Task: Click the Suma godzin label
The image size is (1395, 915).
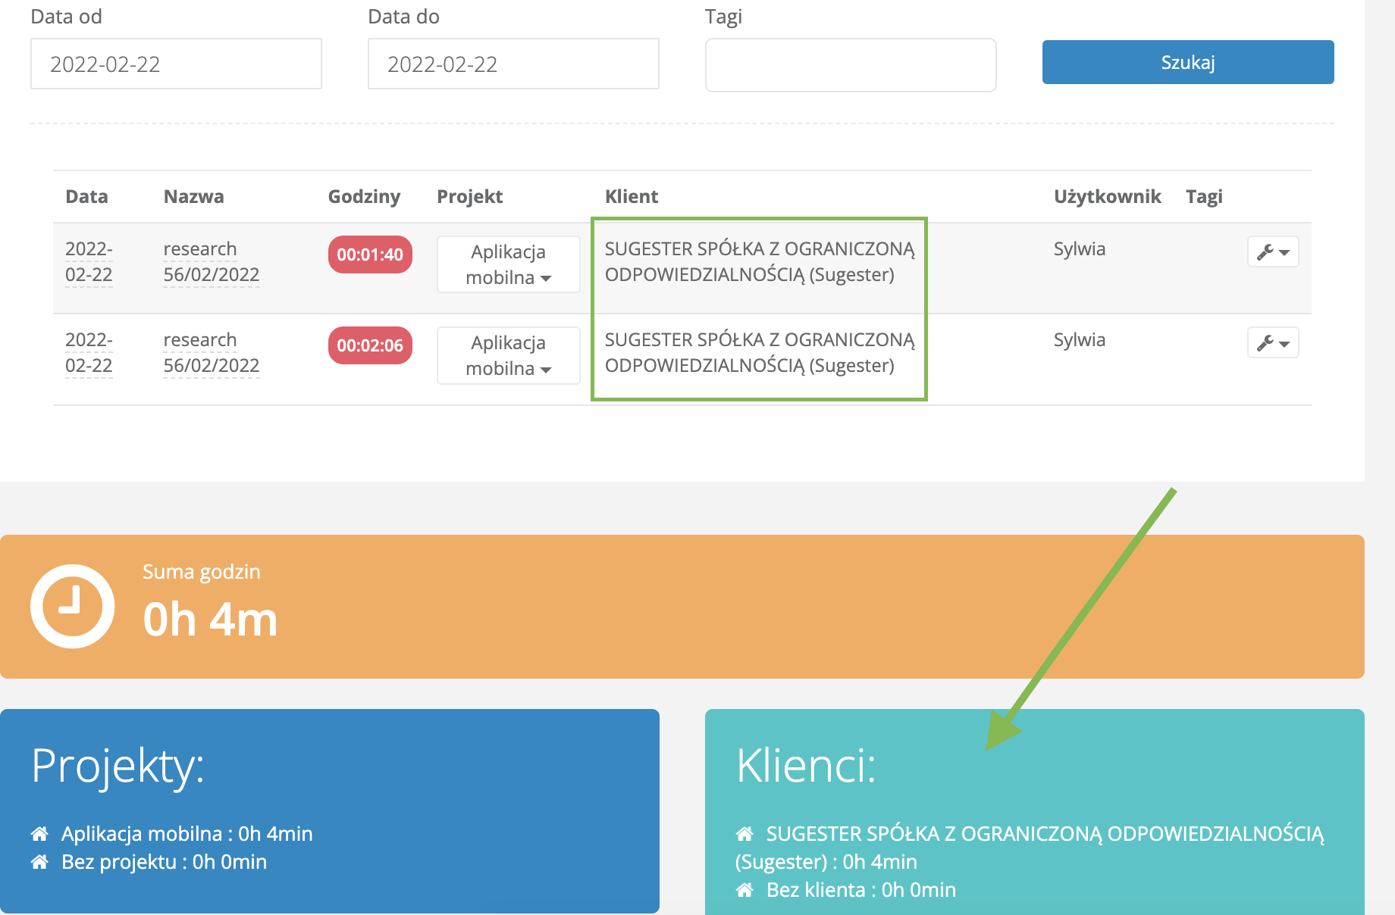Action: click(x=201, y=571)
